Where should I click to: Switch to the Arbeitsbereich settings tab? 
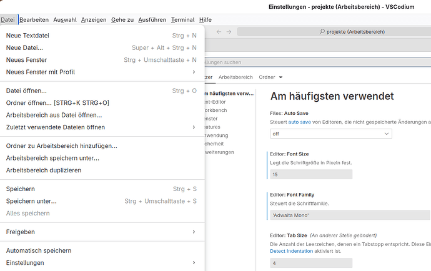(235, 77)
